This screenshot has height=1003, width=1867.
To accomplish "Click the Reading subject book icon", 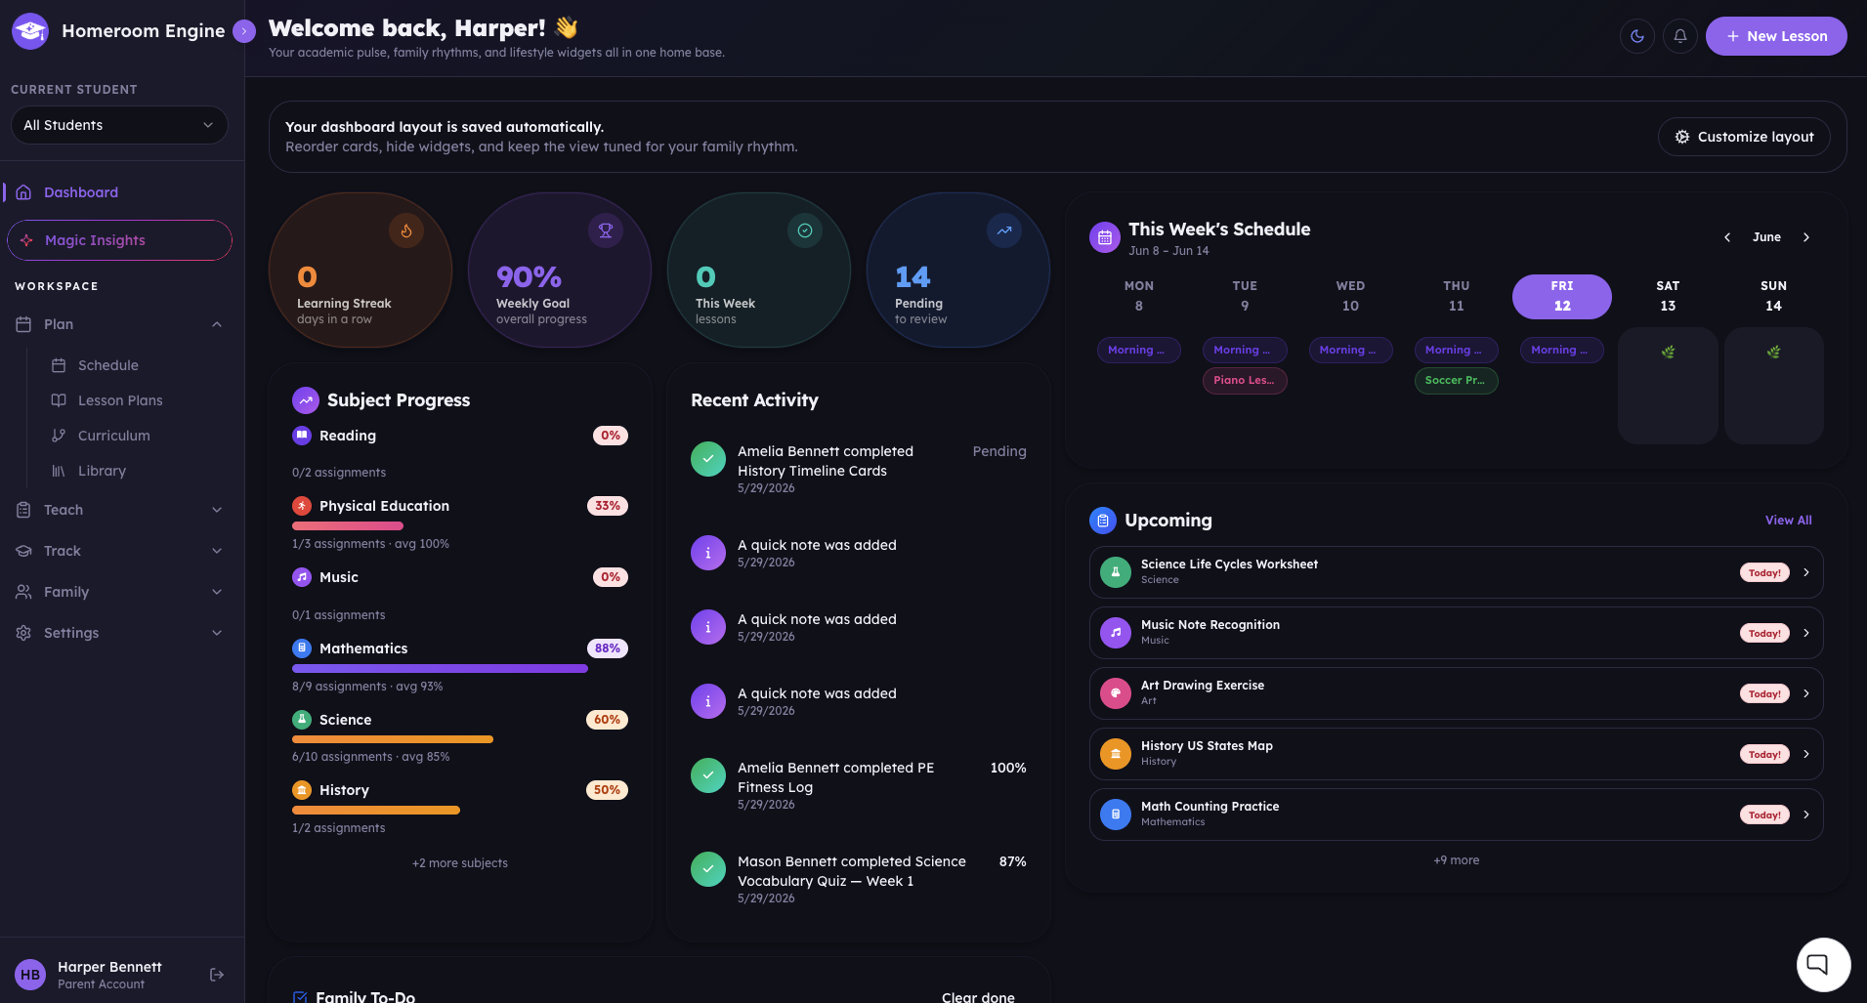I will tap(302, 436).
